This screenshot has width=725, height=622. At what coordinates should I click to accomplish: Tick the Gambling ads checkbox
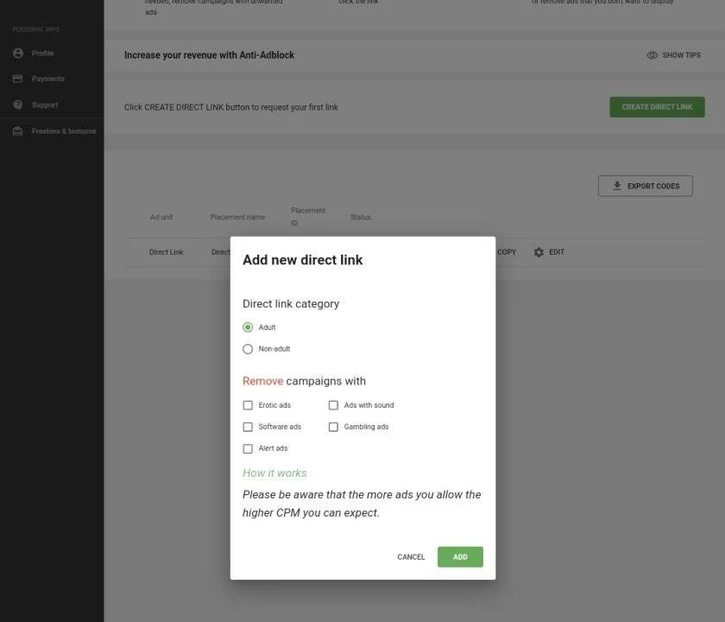(x=333, y=427)
